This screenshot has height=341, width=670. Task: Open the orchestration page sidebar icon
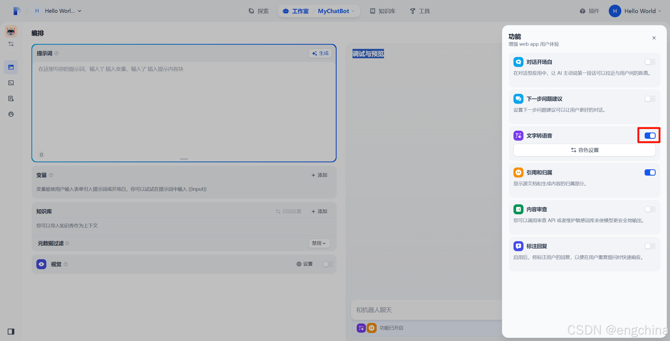click(x=11, y=67)
